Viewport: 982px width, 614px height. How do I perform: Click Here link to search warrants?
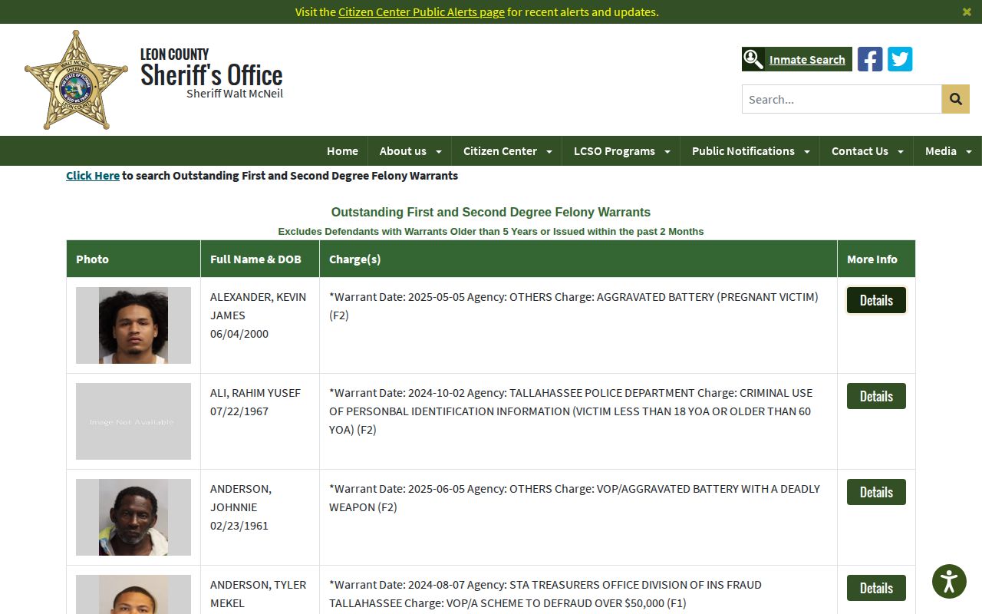(93, 176)
